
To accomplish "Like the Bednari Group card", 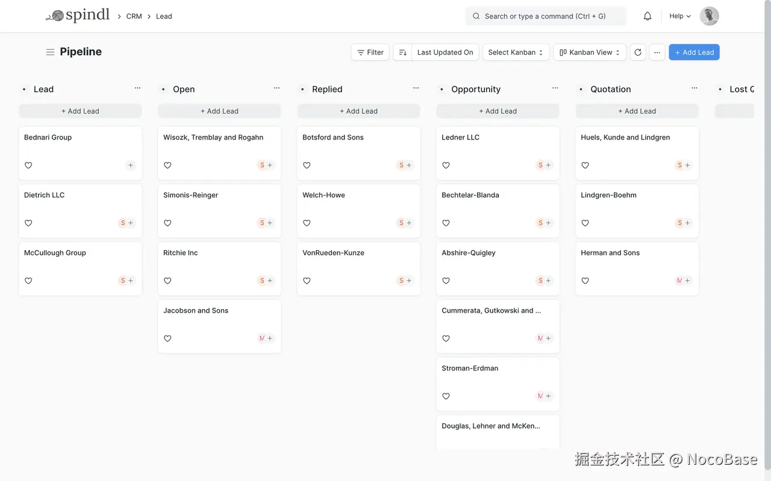I will click(x=28, y=165).
